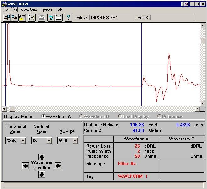Shift waveform position left with arrow

pos(25,166)
